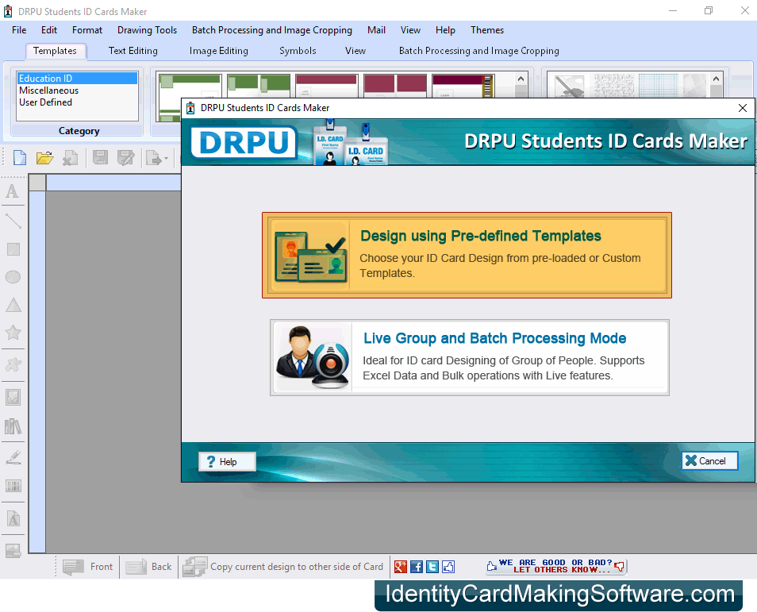Open the Batch Processing and Image Cropping menu
757x612 pixels.
click(x=272, y=30)
